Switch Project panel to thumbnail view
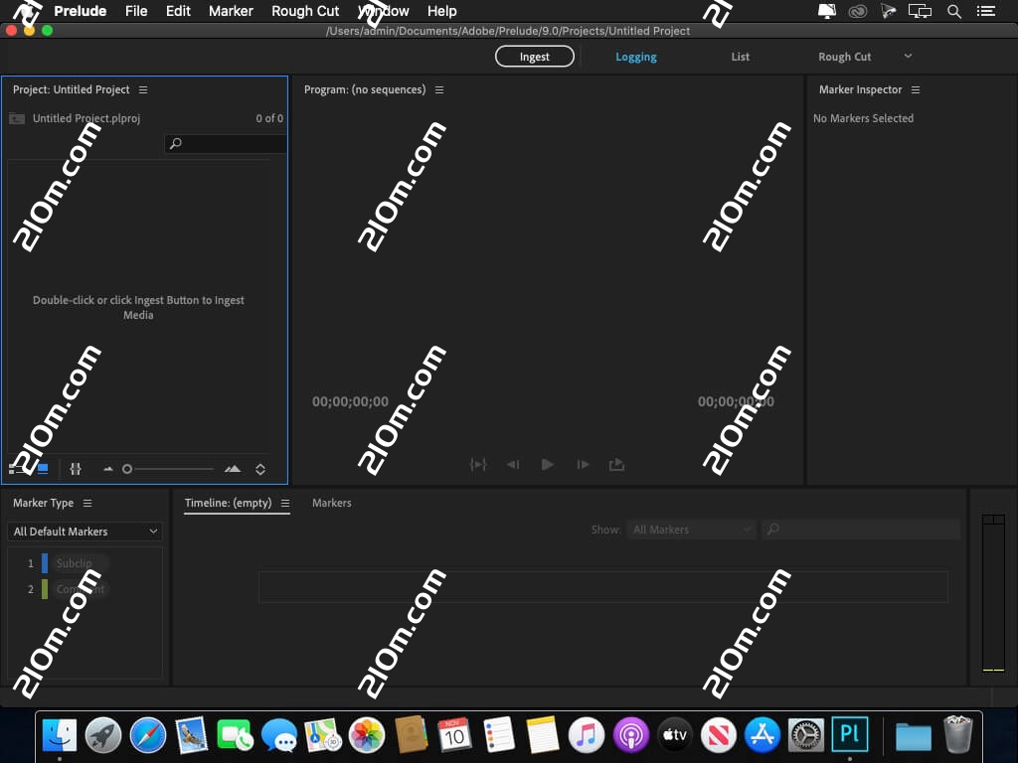Viewport: 1018px width, 763px height. tap(43, 469)
